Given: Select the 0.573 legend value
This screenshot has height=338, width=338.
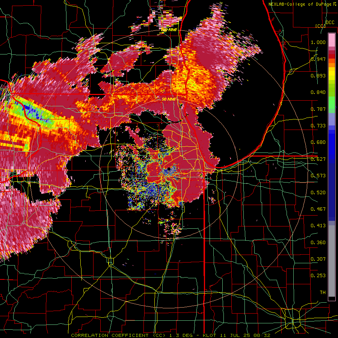Looking at the screenshot, I should click(318, 176).
